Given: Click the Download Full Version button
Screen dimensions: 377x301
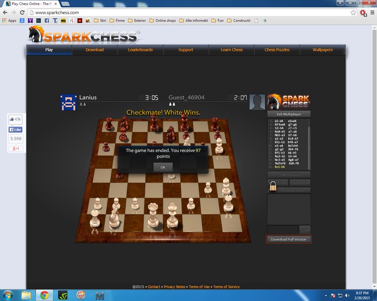Looking at the screenshot, I should tap(289, 239).
